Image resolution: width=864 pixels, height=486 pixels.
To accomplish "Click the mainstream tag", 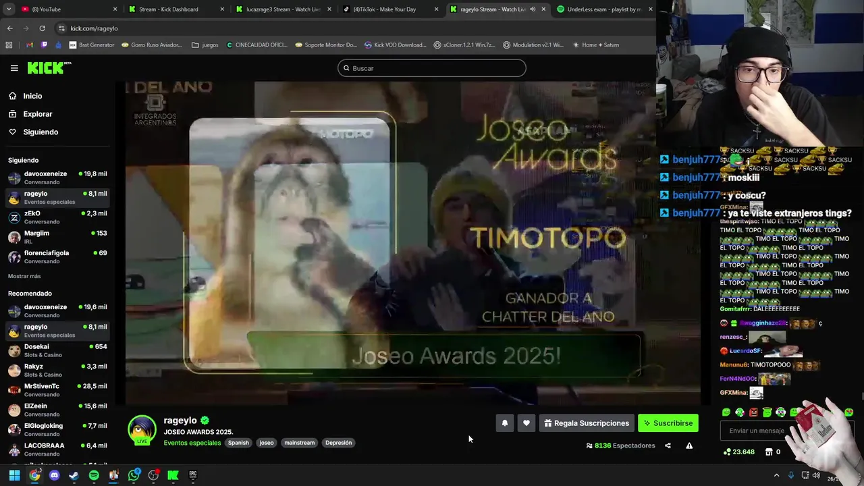I will pos(299,443).
